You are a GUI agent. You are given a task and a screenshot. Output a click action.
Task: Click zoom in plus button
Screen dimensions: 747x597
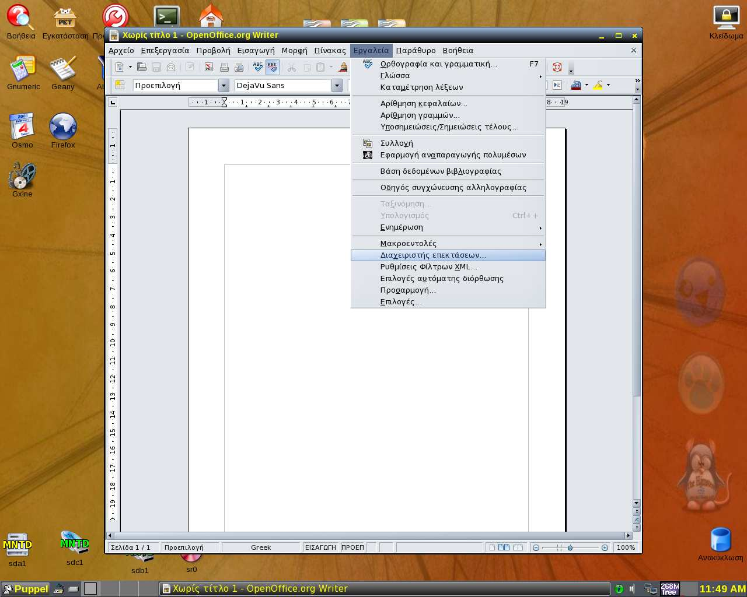605,547
